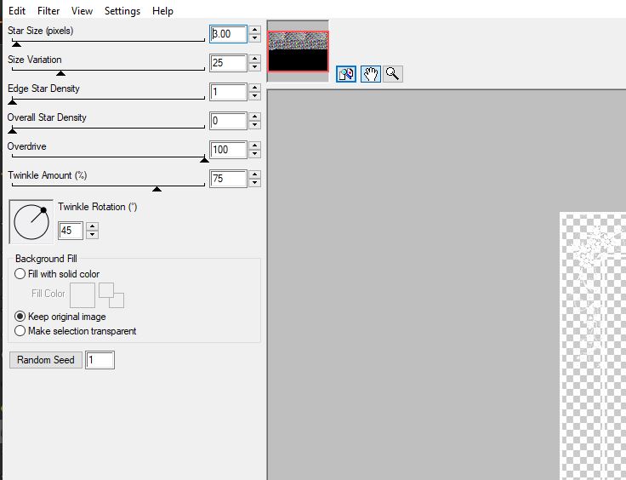Increase Star Size with up arrow
The image size is (626, 480).
pyautogui.click(x=254, y=30)
